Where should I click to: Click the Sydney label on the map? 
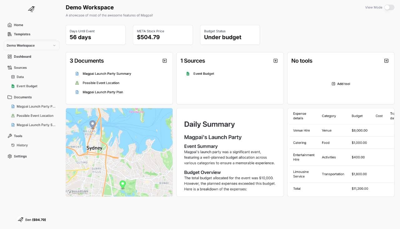[94, 148]
